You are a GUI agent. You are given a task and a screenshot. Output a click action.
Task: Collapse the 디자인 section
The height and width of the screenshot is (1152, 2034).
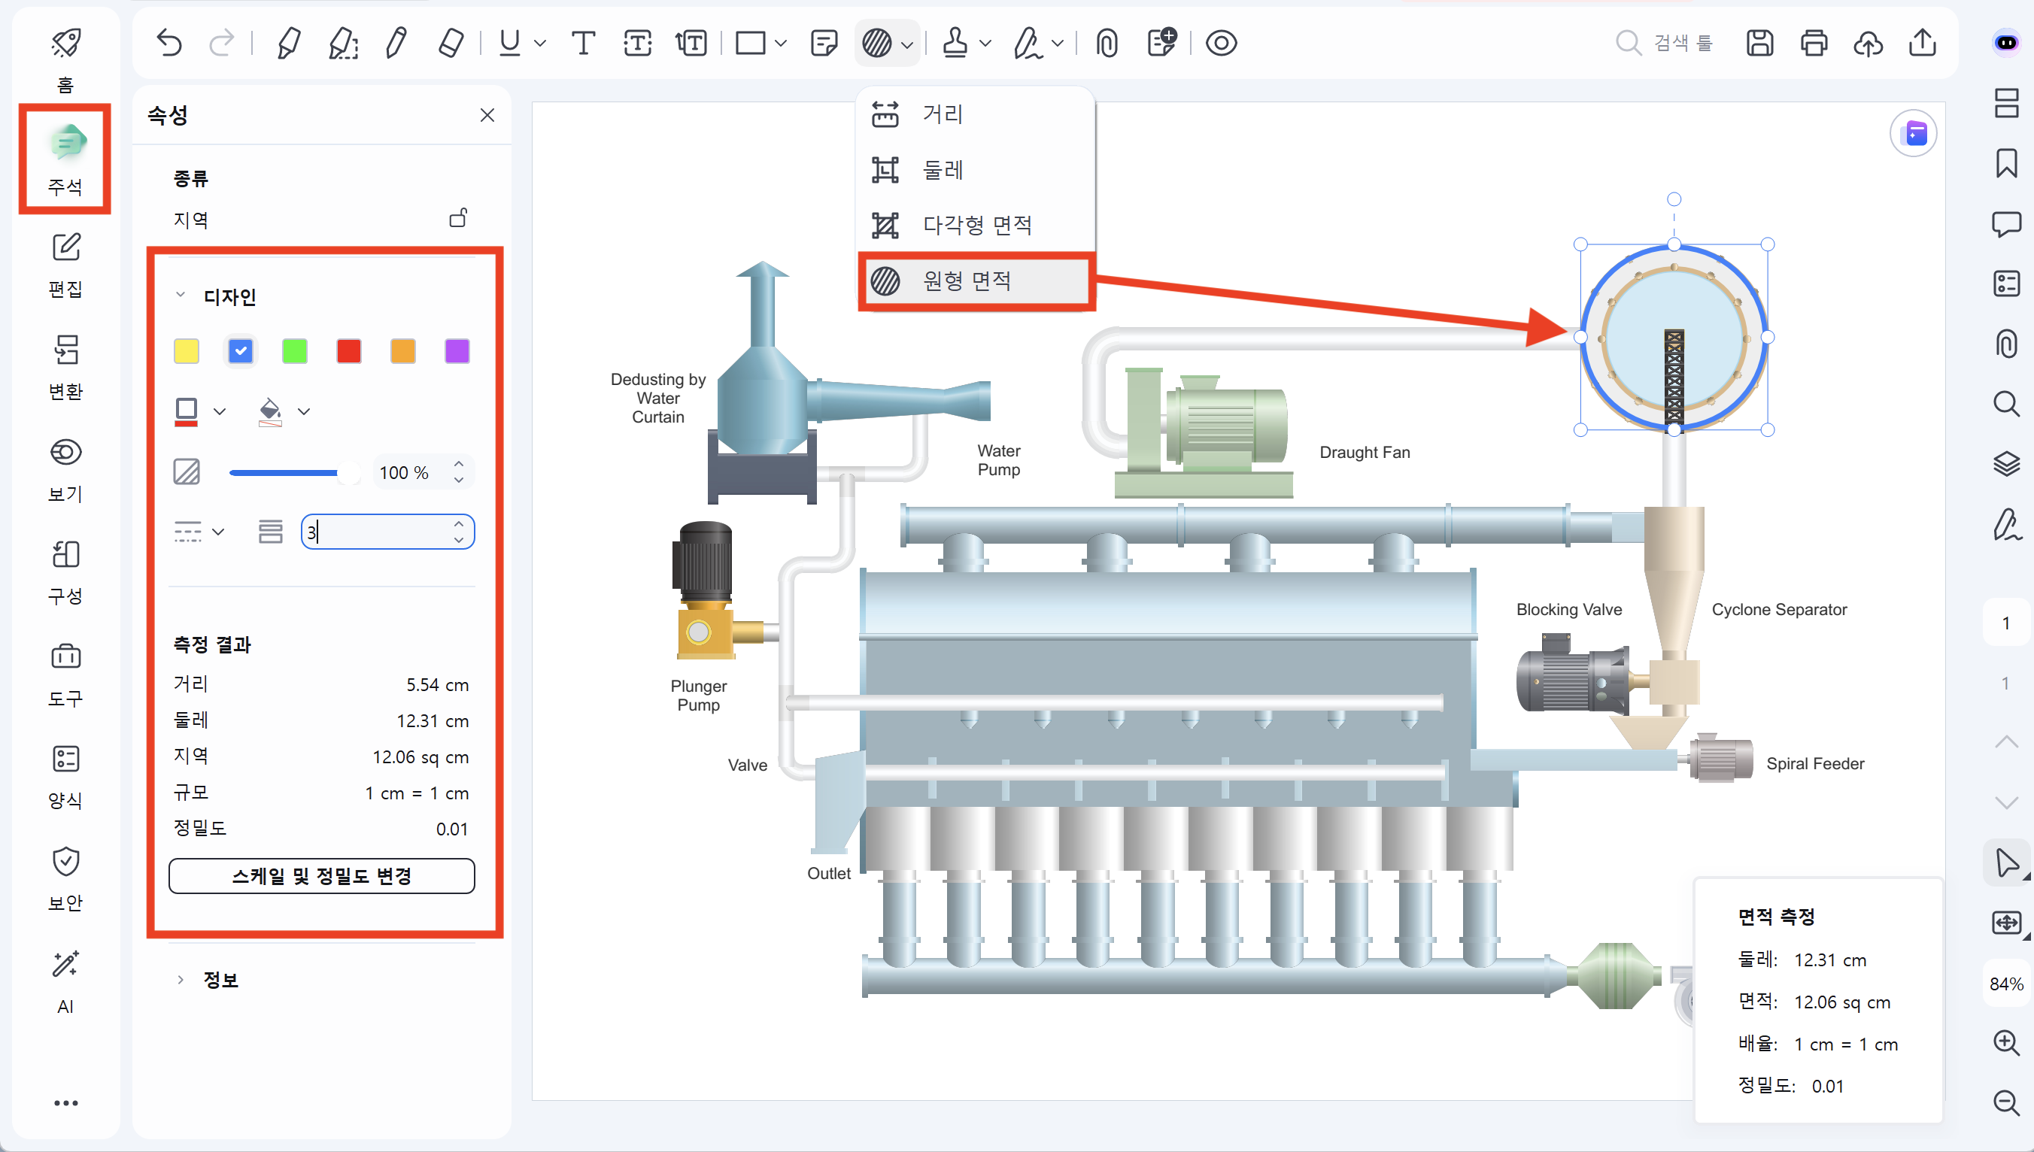click(181, 296)
